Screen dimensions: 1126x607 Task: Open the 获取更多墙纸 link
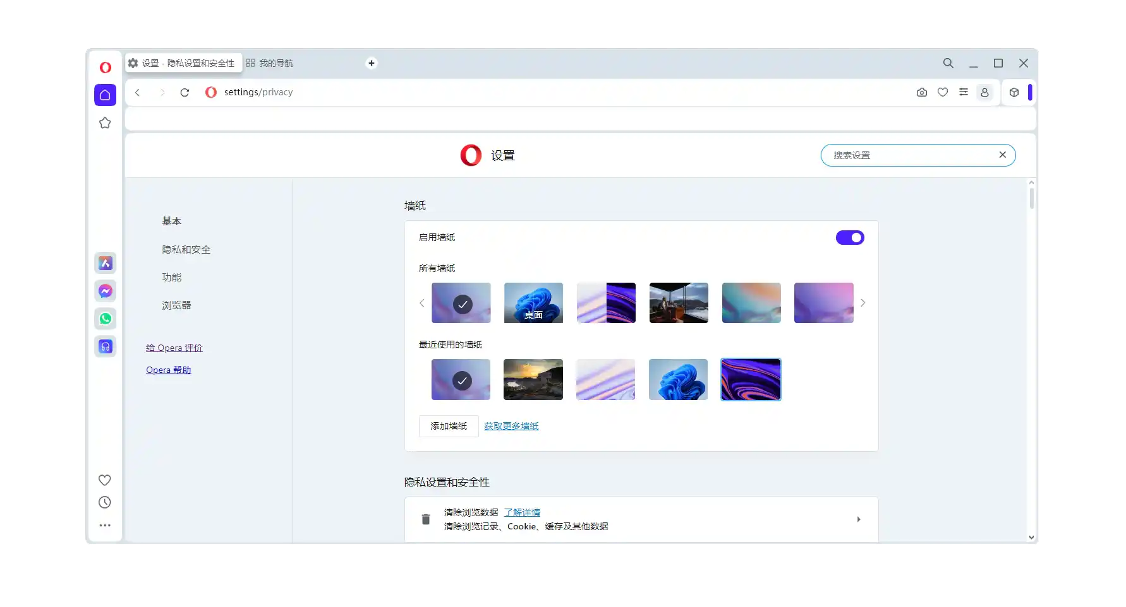[x=511, y=427]
